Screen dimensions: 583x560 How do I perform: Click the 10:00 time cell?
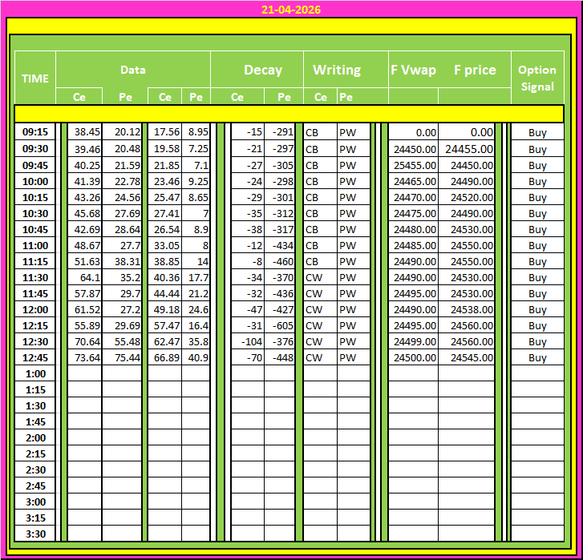click(35, 181)
